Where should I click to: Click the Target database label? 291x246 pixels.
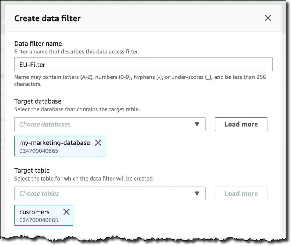[38, 101]
